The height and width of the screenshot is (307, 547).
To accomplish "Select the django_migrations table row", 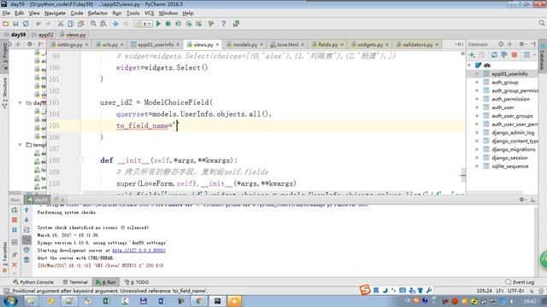I will [503, 149].
